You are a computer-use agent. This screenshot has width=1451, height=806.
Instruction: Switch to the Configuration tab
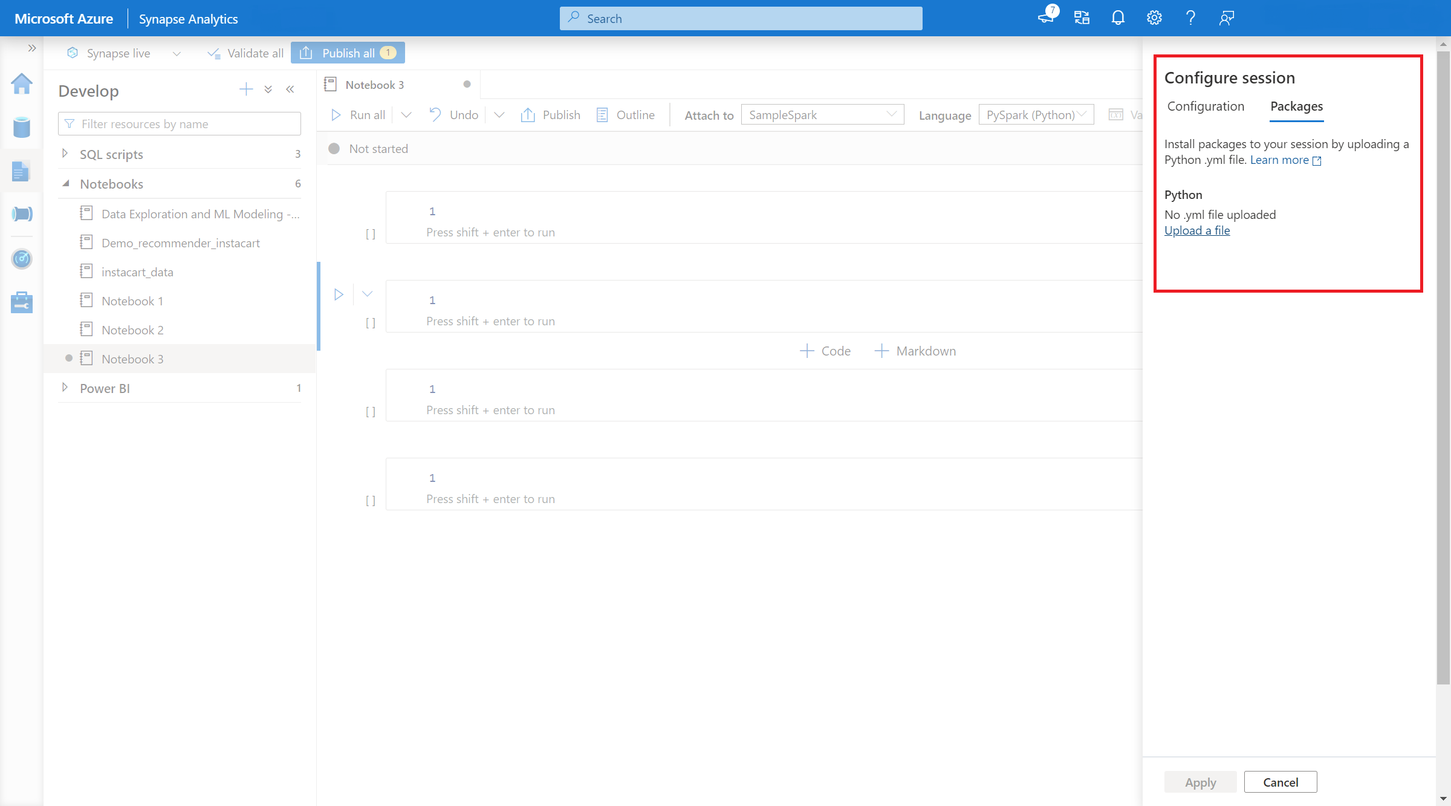pyautogui.click(x=1206, y=106)
